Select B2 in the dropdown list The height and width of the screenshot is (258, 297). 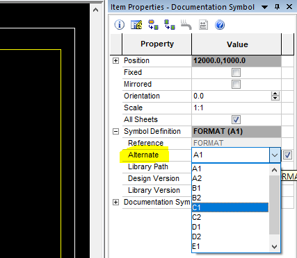230,198
